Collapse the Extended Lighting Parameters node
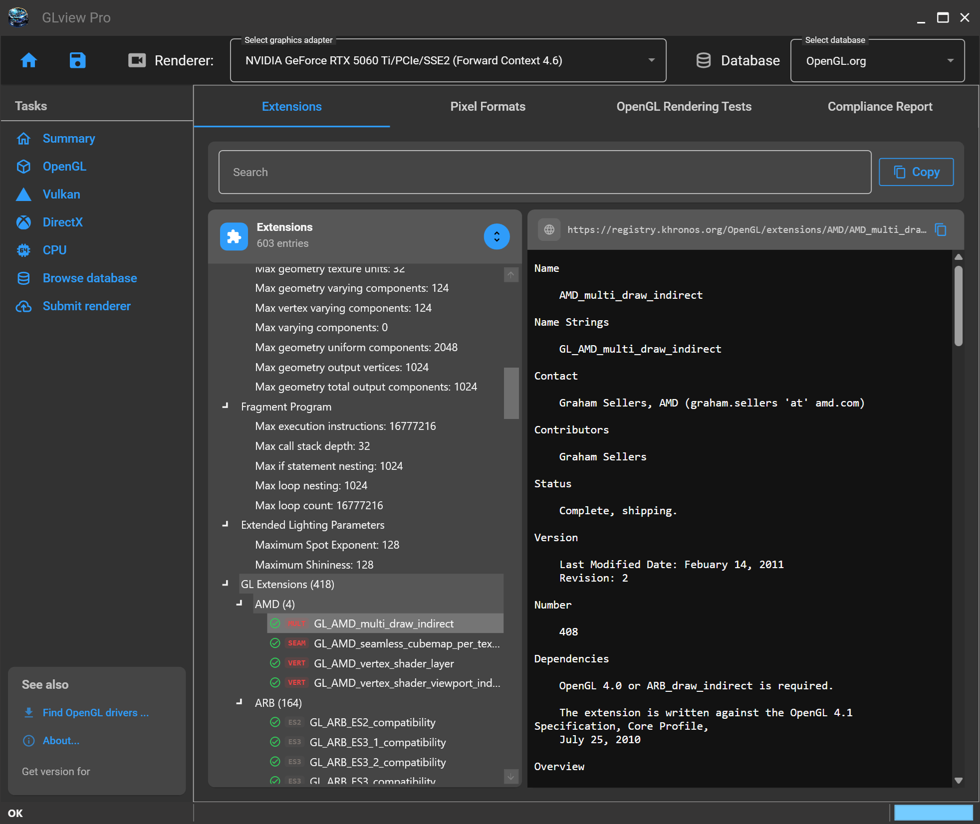Image resolution: width=980 pixels, height=824 pixels. point(226,524)
